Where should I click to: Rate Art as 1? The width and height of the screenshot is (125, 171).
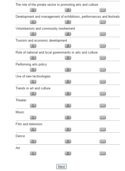(33, 153)
